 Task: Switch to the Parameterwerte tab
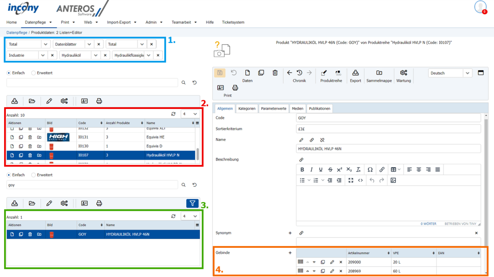click(x=273, y=108)
